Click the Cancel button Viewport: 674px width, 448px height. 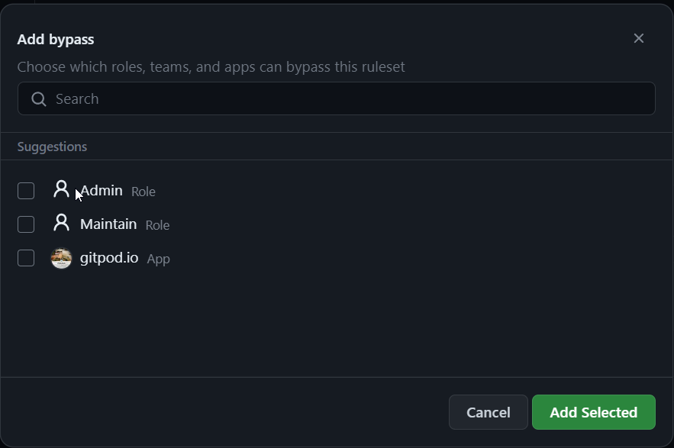coord(488,411)
